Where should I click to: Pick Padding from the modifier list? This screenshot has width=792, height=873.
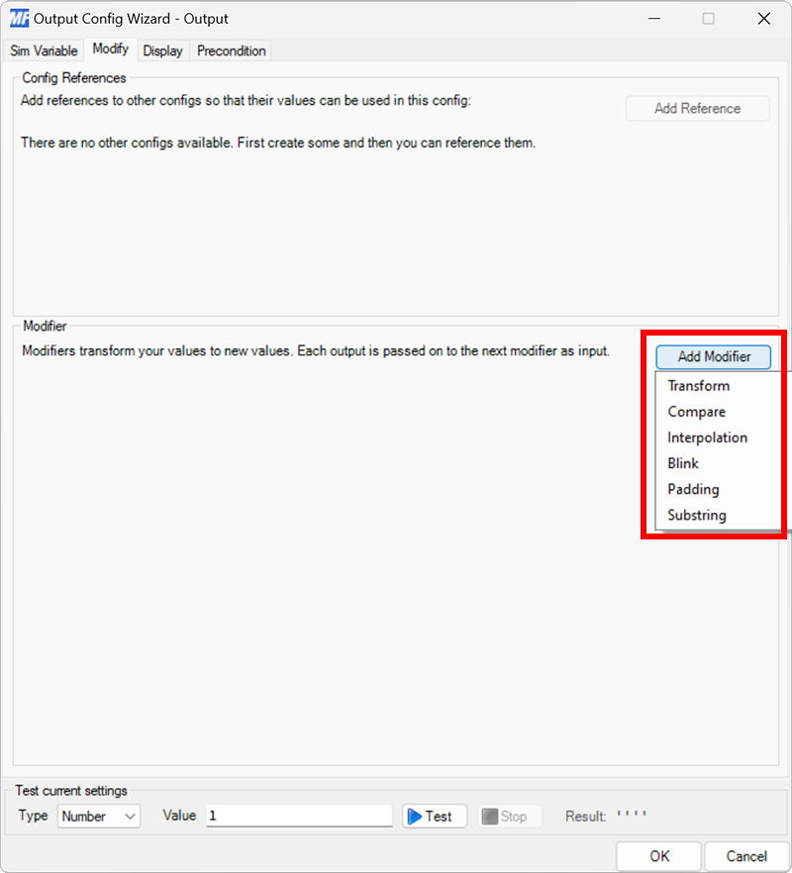pos(693,488)
